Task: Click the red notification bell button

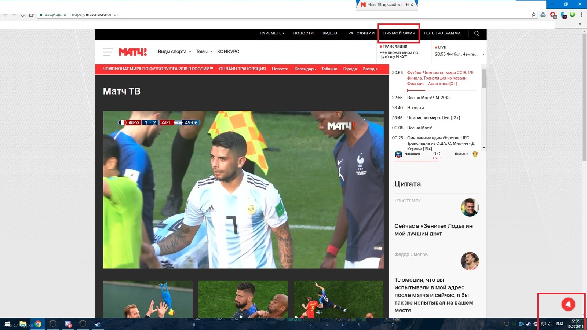Action: coord(568,304)
